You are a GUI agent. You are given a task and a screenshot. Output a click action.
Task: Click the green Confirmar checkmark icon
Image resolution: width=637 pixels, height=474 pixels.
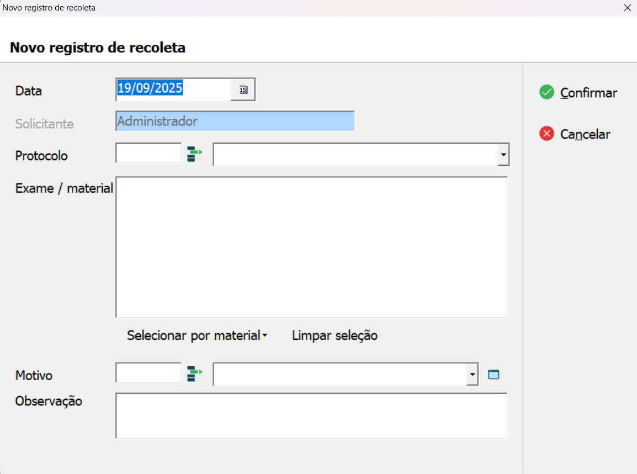[546, 92]
